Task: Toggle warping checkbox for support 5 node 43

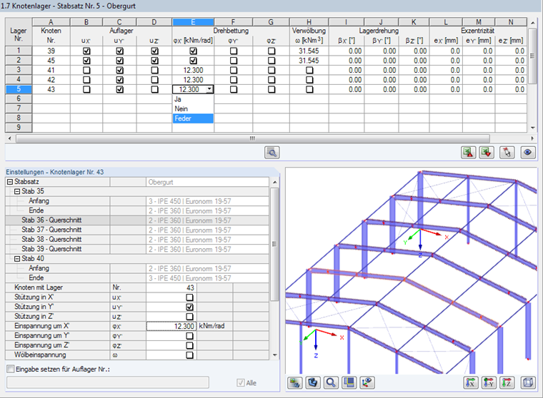Action: coord(309,90)
